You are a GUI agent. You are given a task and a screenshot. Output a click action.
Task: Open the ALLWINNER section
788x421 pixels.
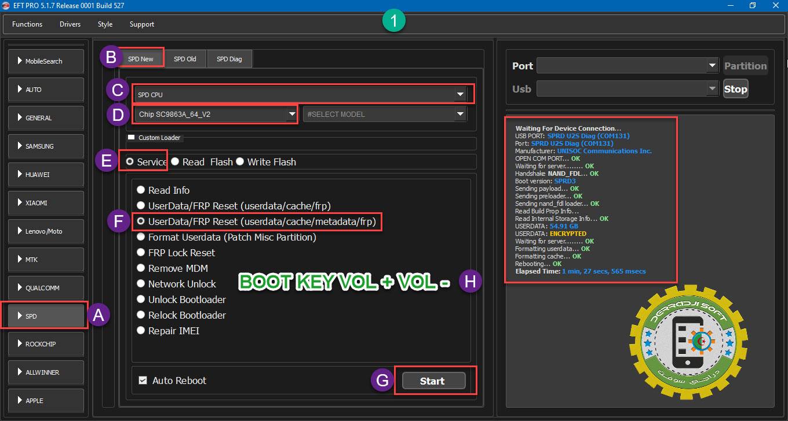pyautogui.click(x=46, y=372)
